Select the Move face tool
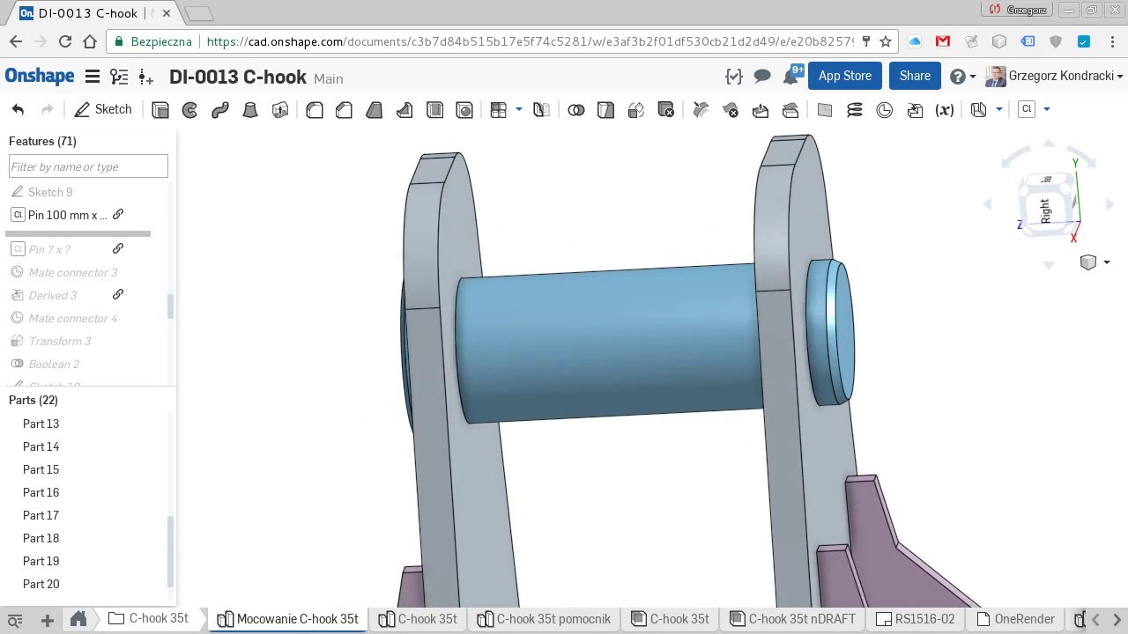1128x634 pixels. [761, 110]
